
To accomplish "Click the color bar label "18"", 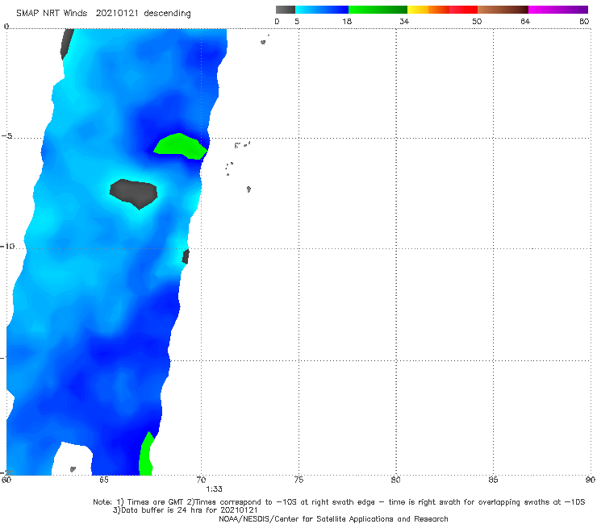I will (346, 21).
